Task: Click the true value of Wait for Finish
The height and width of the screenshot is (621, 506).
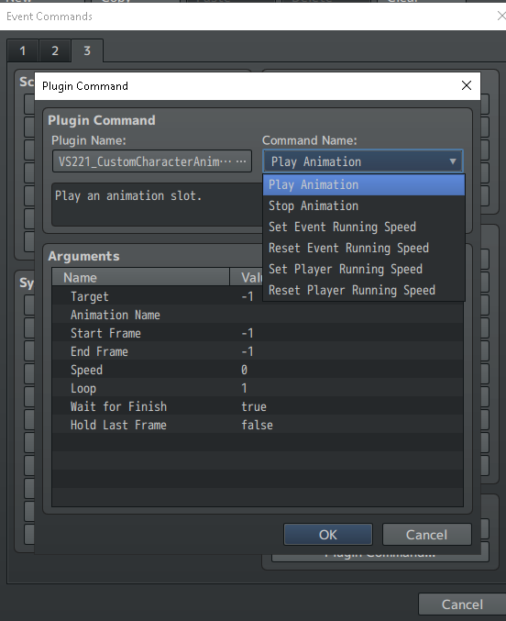Action: pos(254,406)
